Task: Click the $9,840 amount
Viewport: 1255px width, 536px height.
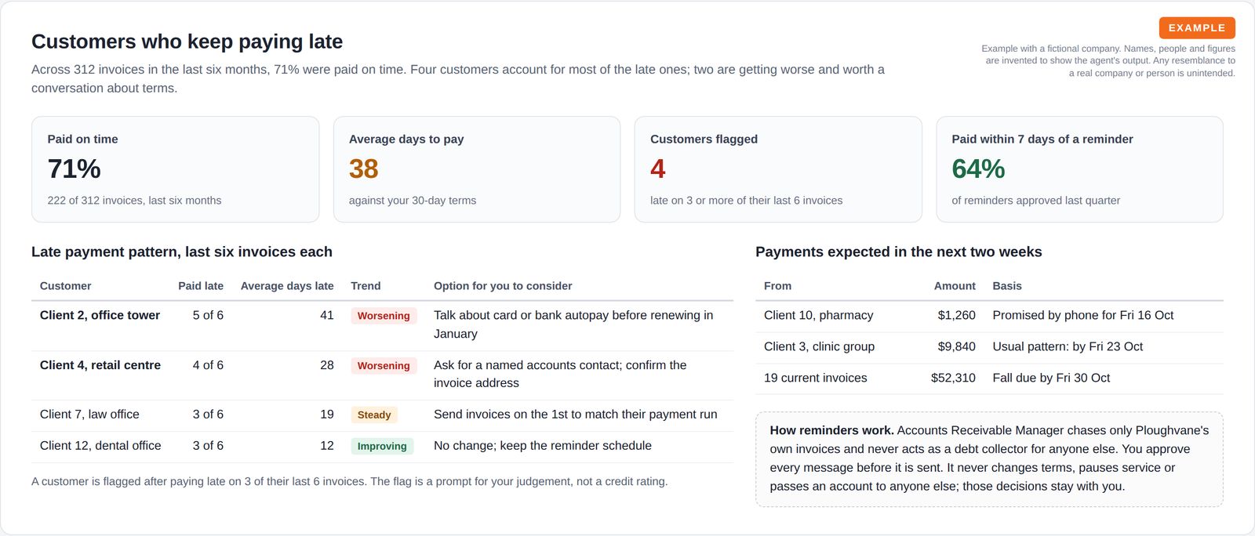Action: pyautogui.click(x=956, y=346)
